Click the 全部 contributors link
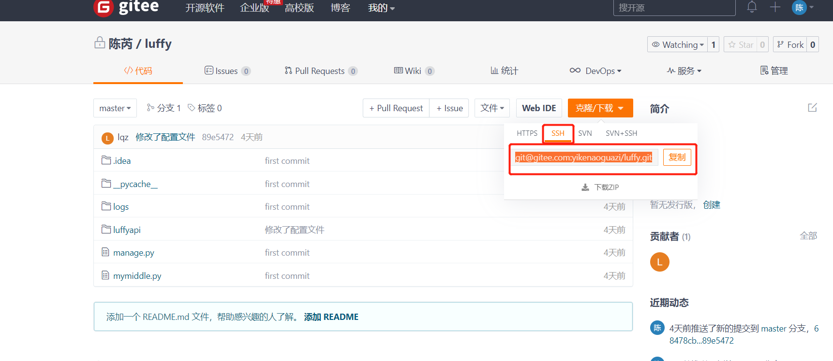 pyautogui.click(x=808, y=236)
